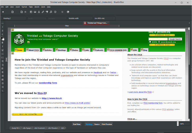
Task: Insert a table from the toolbar
Action: (x=31, y=12)
